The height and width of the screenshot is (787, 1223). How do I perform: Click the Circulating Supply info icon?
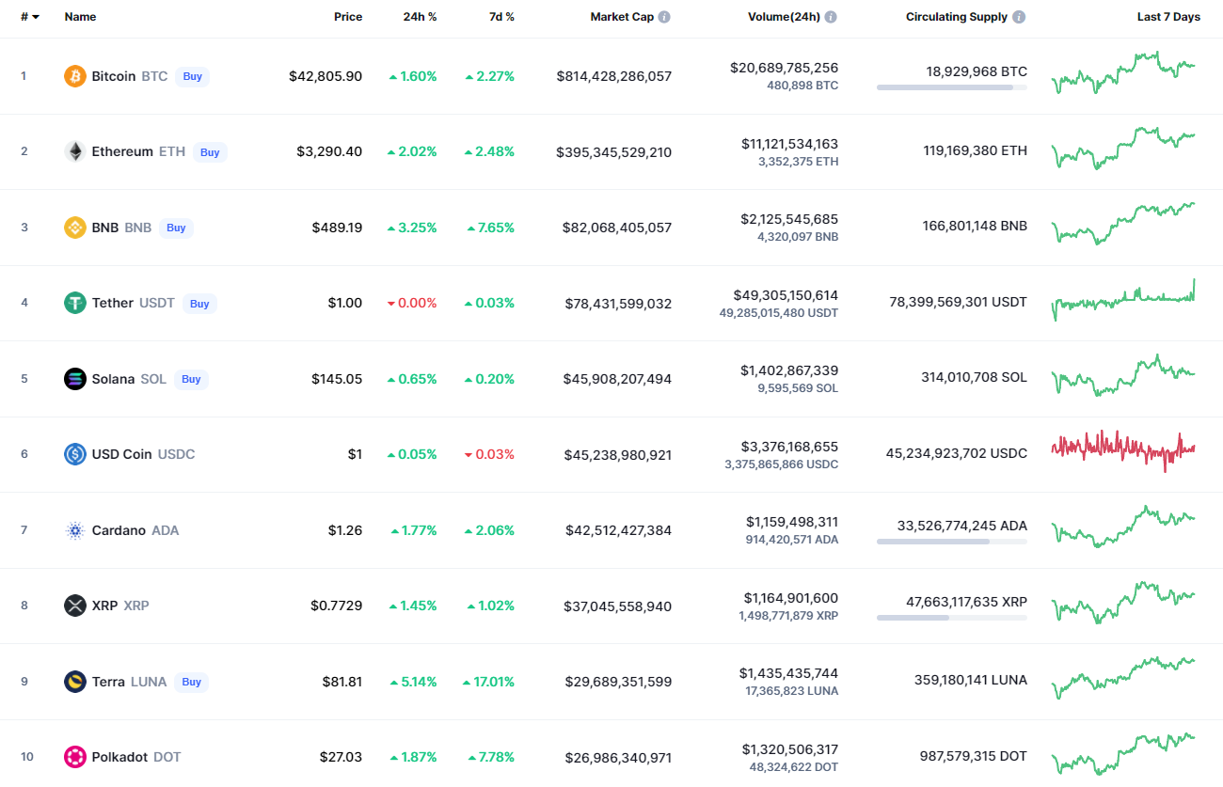[1019, 17]
